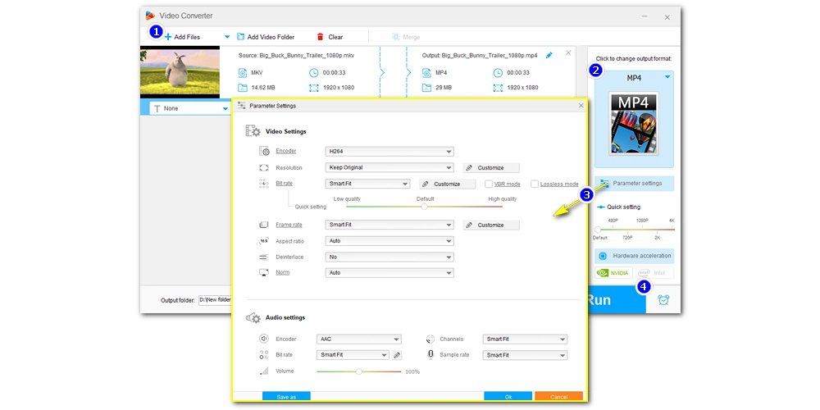The image size is (820, 410).
Task: Click the pencil icon to rename output file
Action: click(549, 55)
